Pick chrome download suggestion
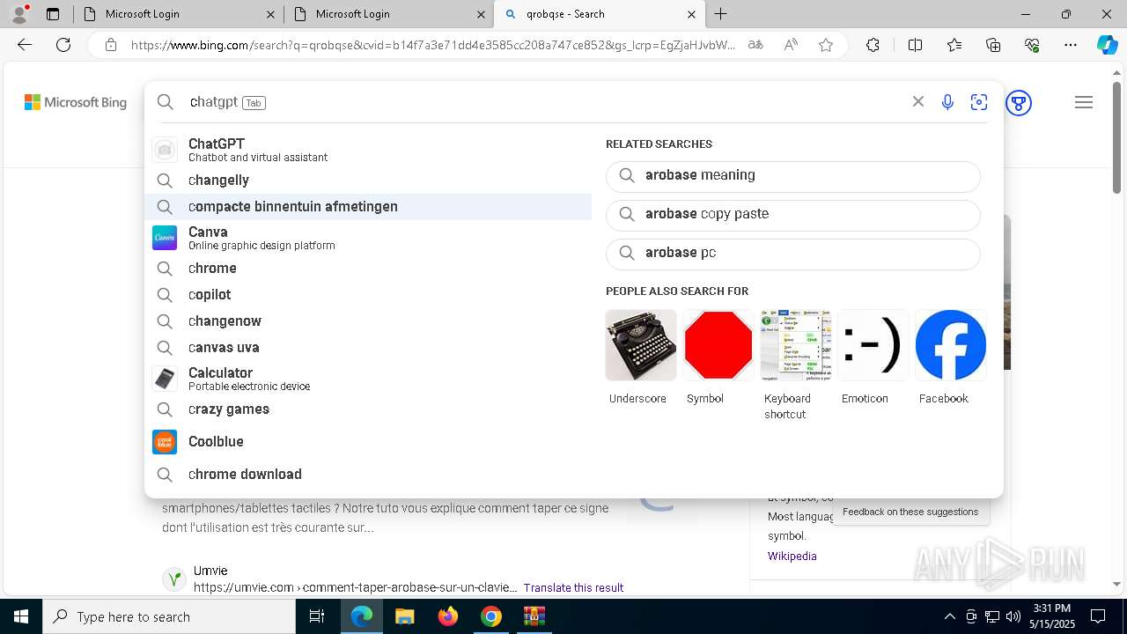 pos(368,474)
